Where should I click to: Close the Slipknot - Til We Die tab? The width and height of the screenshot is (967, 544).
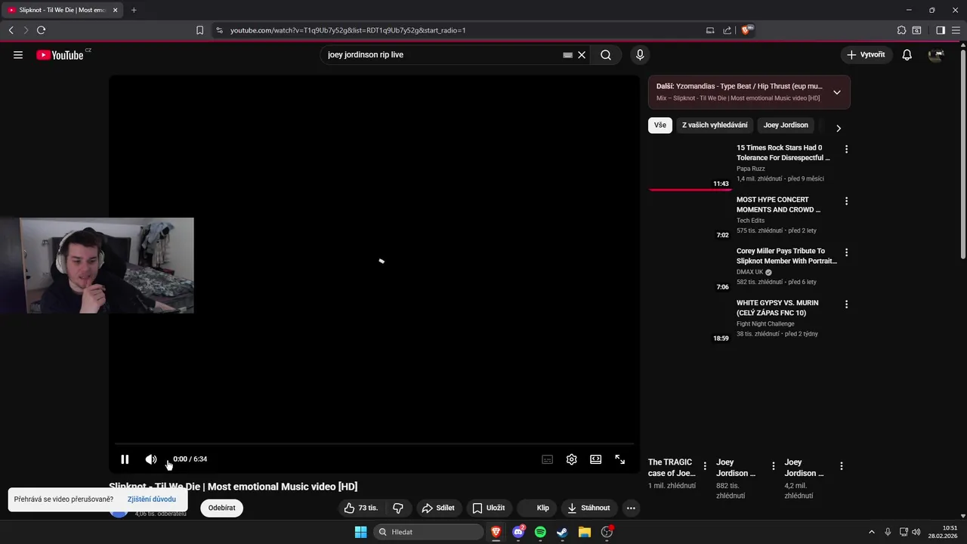115,10
